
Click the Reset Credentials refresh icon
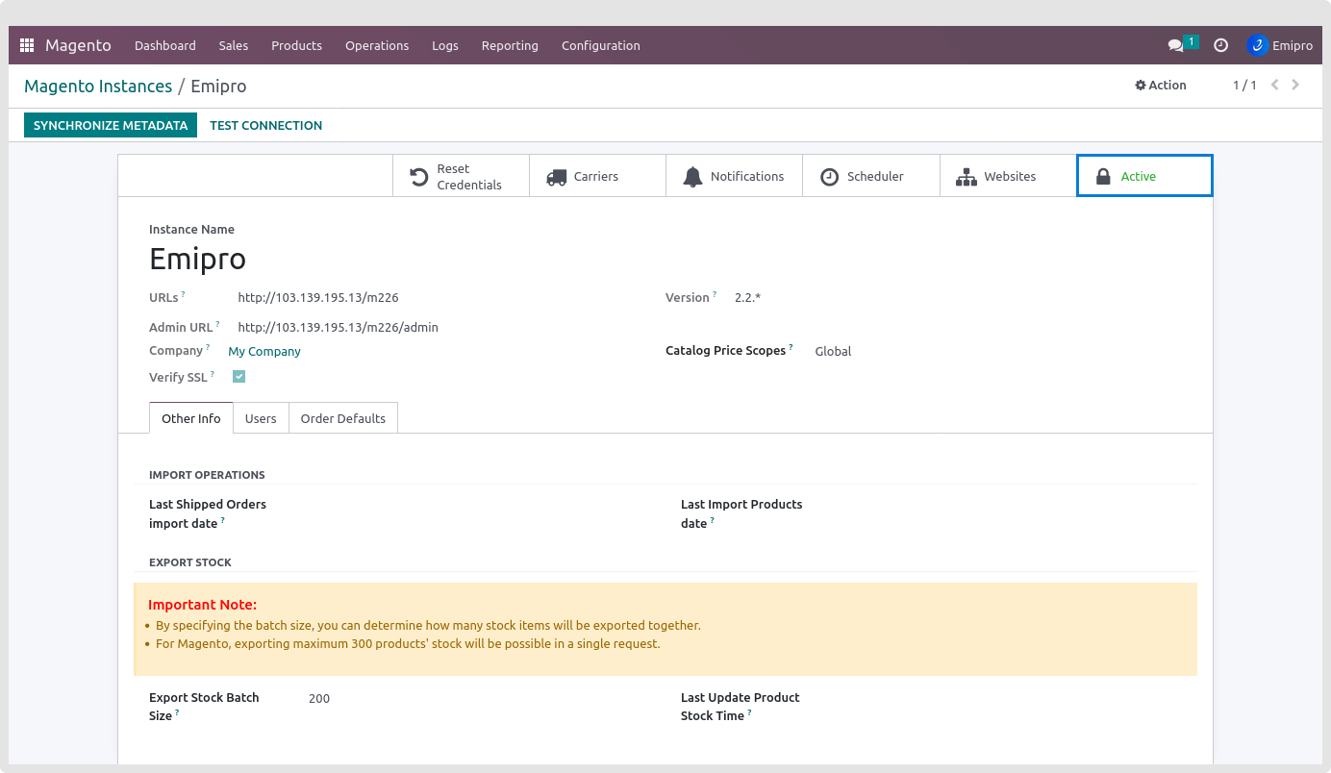point(419,177)
